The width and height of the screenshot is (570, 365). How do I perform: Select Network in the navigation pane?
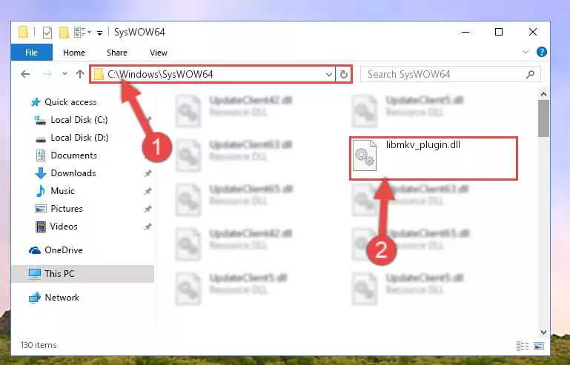click(x=54, y=298)
